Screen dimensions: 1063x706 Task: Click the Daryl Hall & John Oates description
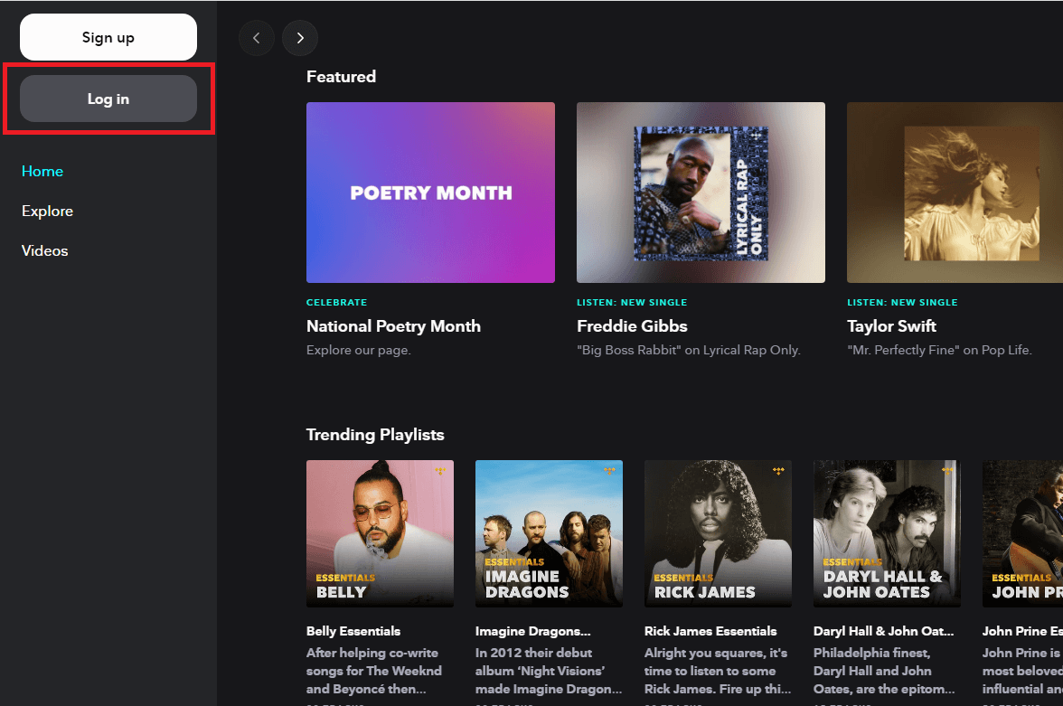click(x=884, y=671)
